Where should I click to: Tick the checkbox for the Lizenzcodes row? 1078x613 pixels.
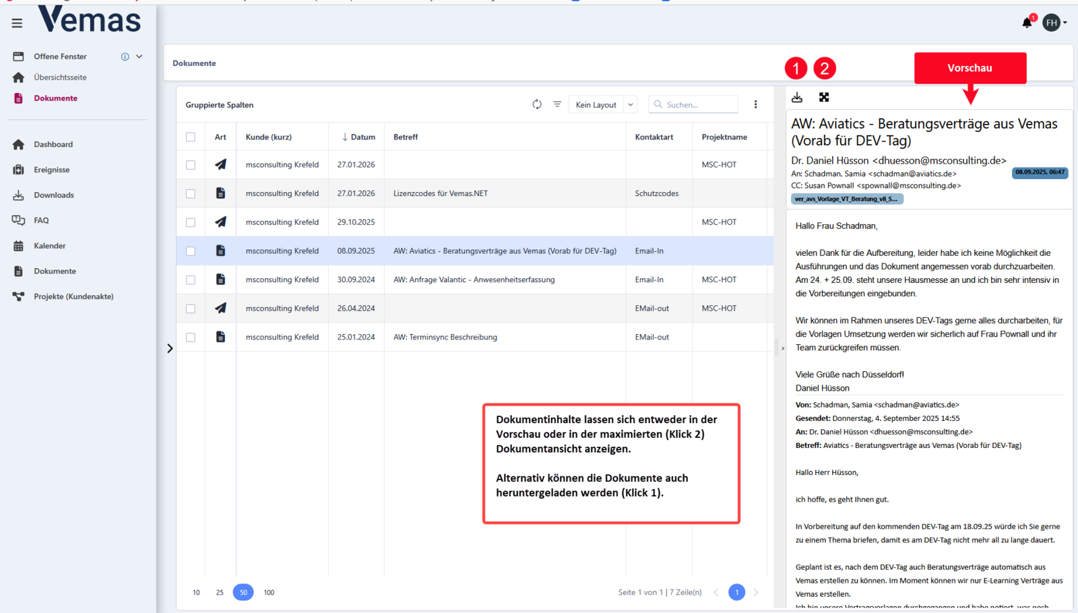(x=191, y=193)
